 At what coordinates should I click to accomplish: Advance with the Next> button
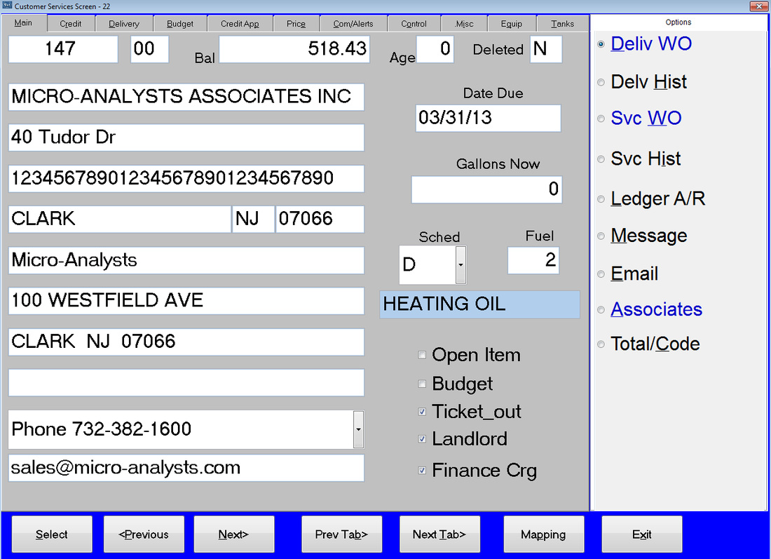(x=233, y=534)
